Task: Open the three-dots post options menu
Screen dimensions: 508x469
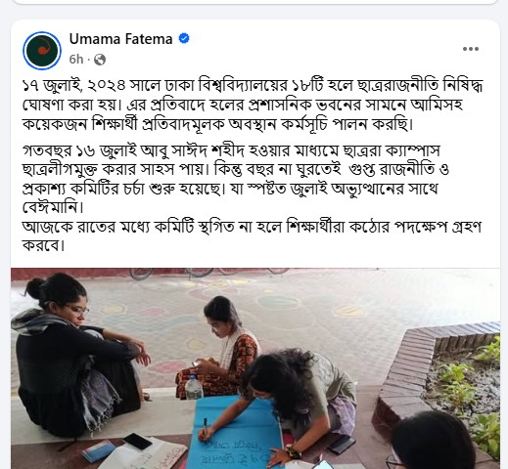Action: click(471, 49)
